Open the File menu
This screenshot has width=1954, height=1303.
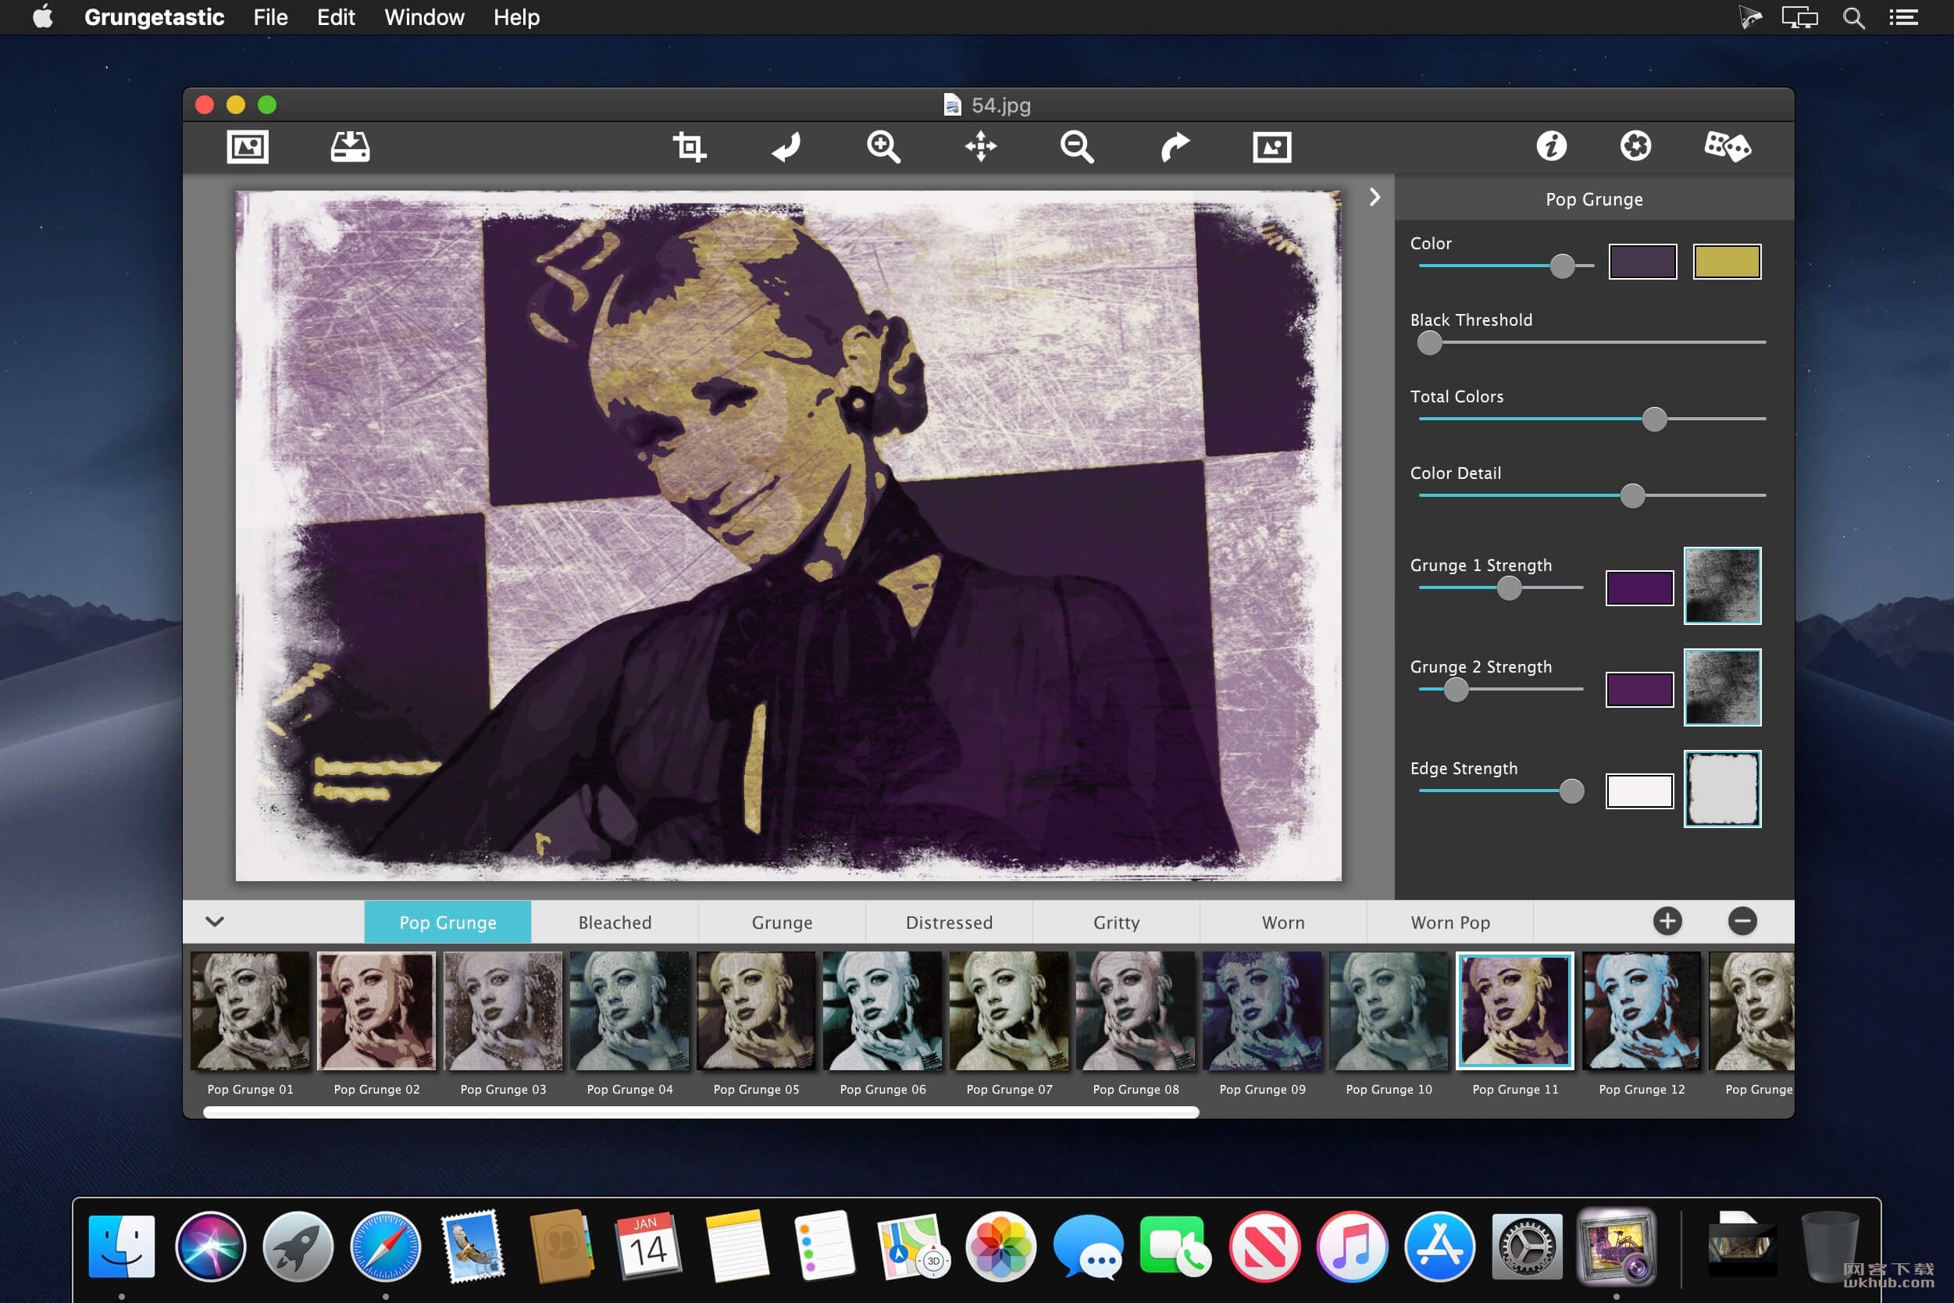click(x=270, y=16)
